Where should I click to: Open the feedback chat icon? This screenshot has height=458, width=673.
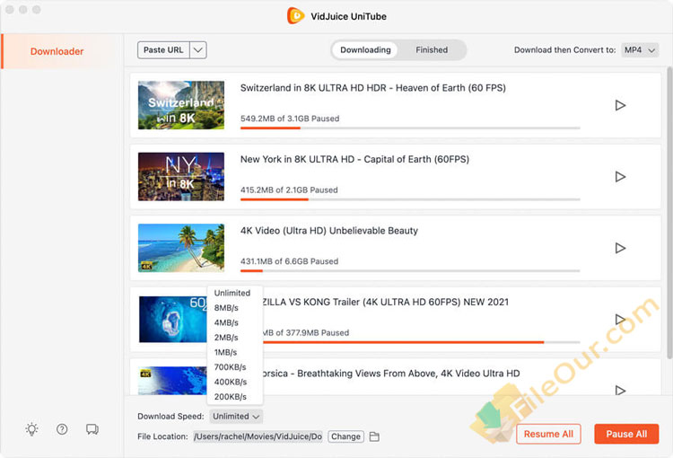[92, 429]
